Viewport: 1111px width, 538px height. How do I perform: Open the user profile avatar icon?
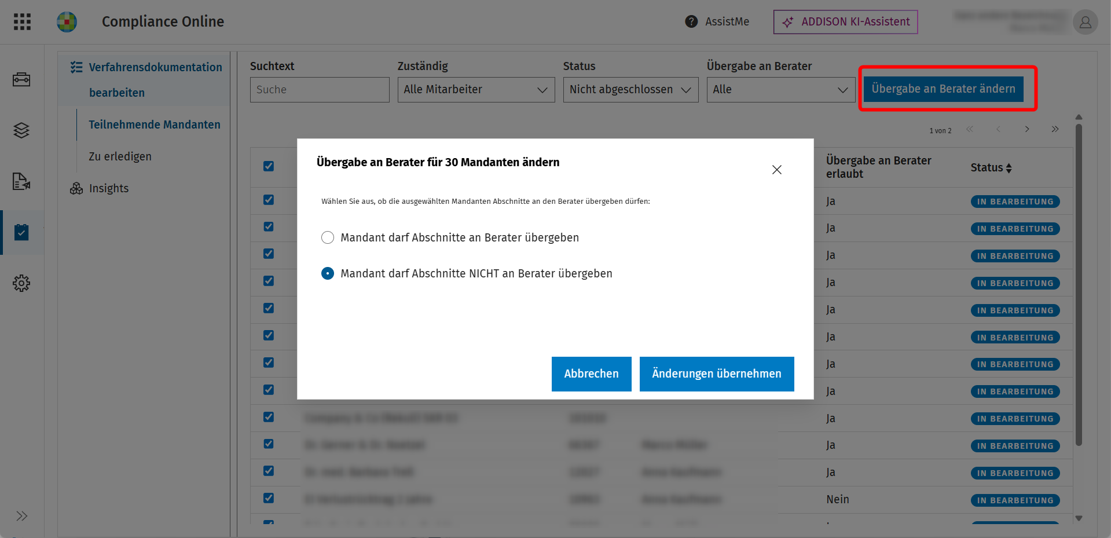1086,22
